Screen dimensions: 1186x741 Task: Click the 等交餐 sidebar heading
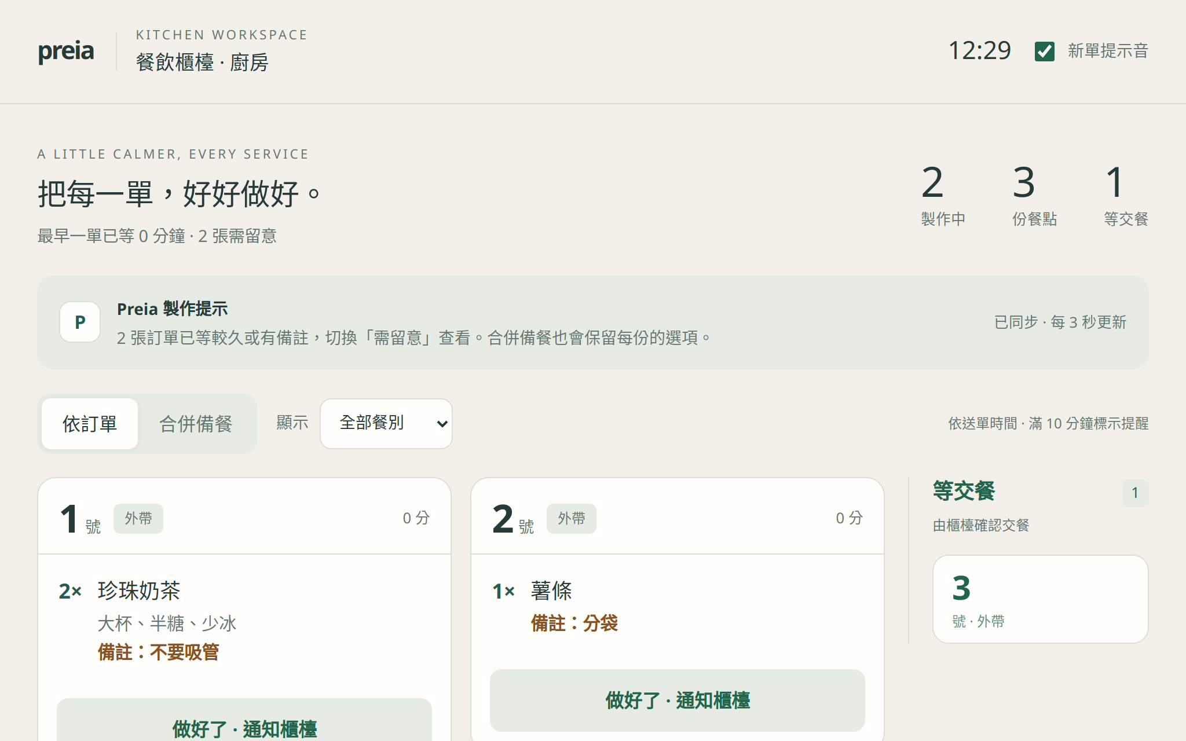click(x=964, y=491)
